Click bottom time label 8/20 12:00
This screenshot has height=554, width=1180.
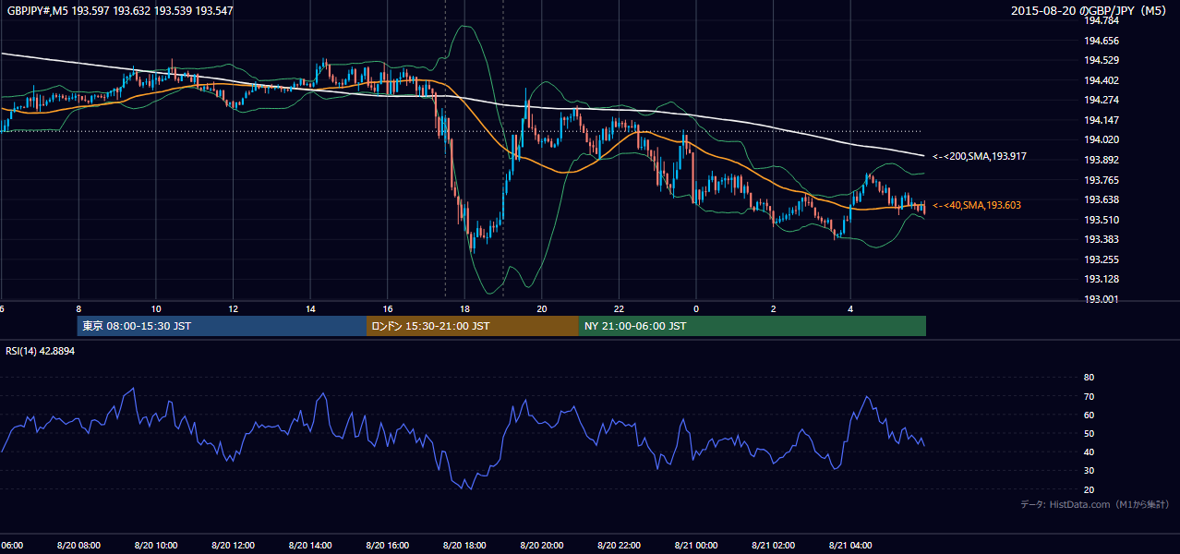point(233,546)
